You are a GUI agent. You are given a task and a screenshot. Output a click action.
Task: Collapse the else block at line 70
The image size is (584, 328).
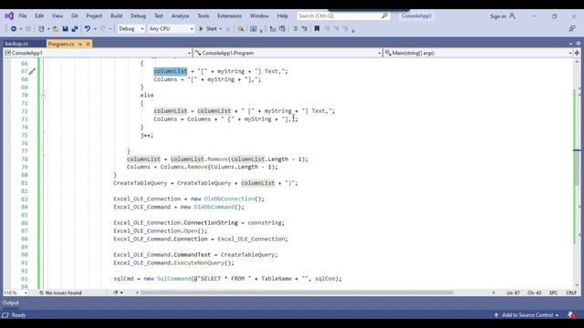point(43,96)
